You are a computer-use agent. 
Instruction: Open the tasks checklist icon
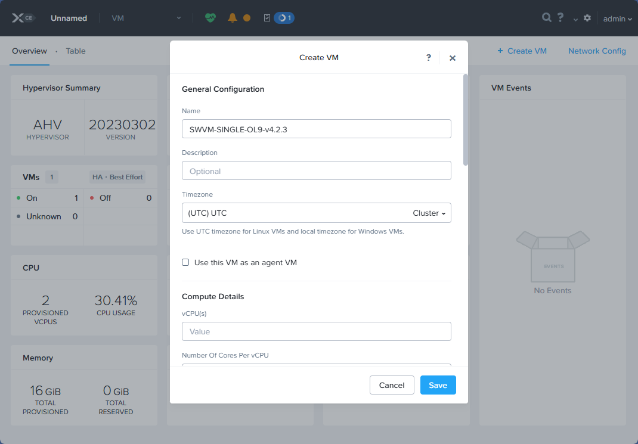tap(267, 18)
